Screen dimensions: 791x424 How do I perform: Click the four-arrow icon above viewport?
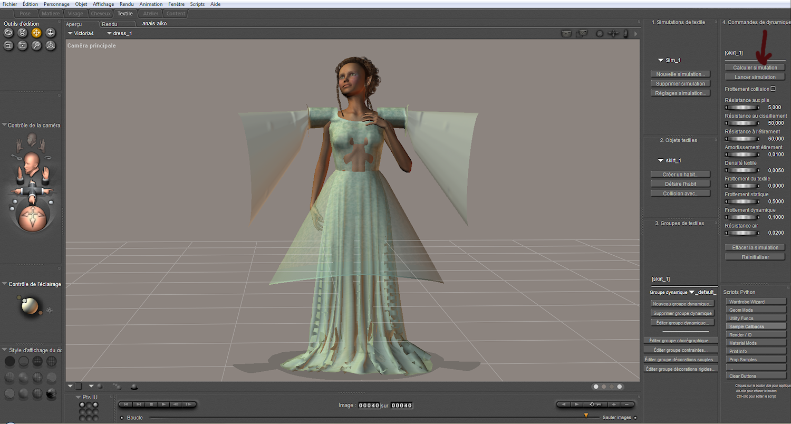(x=613, y=34)
